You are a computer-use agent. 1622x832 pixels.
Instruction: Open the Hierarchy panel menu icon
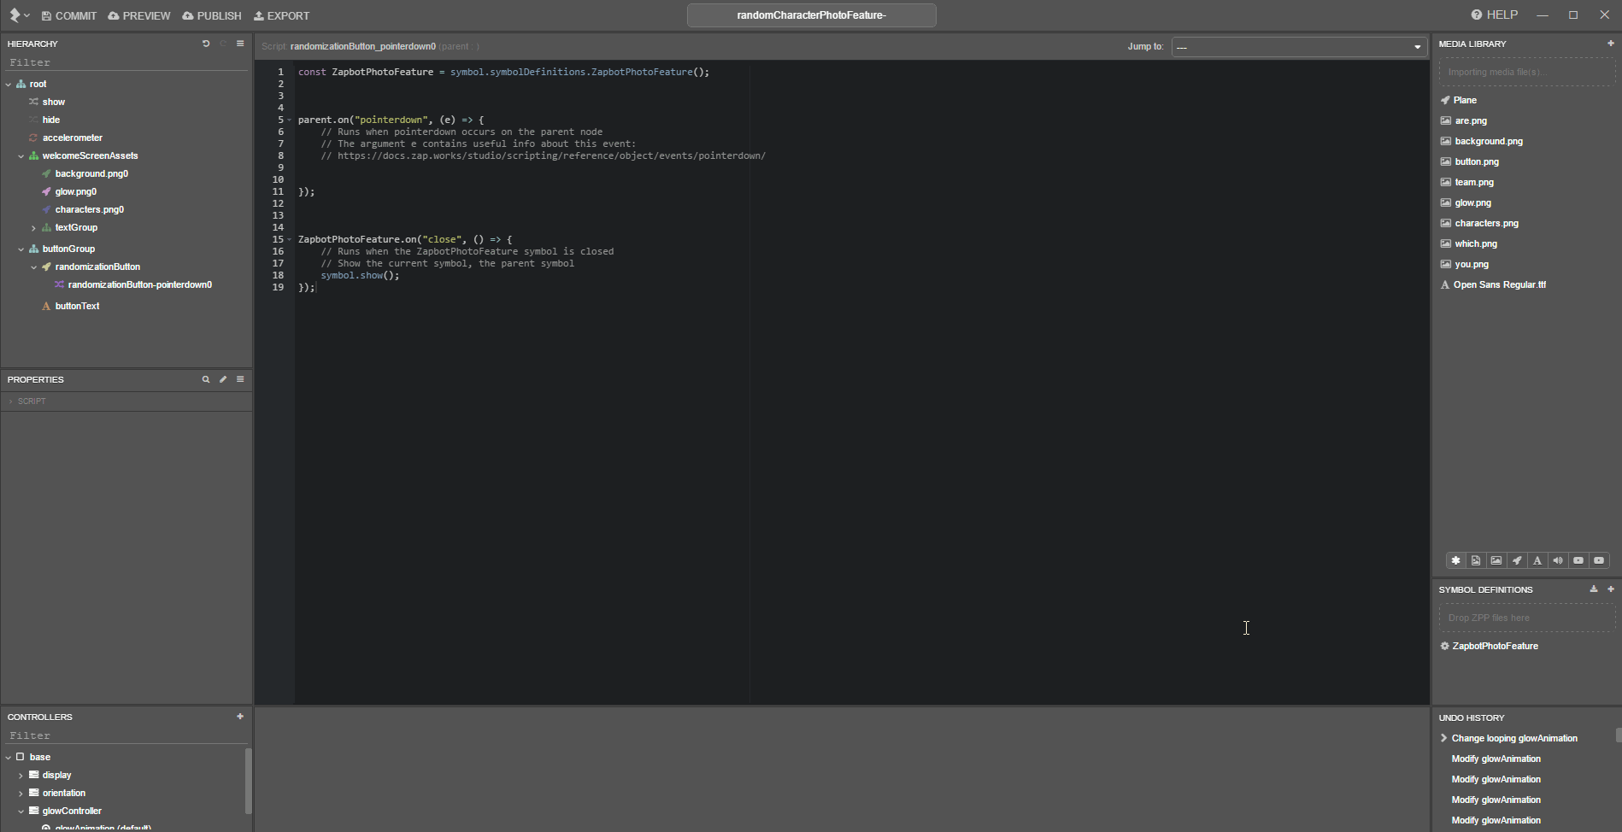(x=240, y=44)
